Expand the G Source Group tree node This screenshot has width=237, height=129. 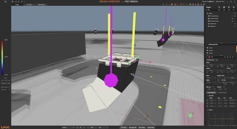[207, 16]
